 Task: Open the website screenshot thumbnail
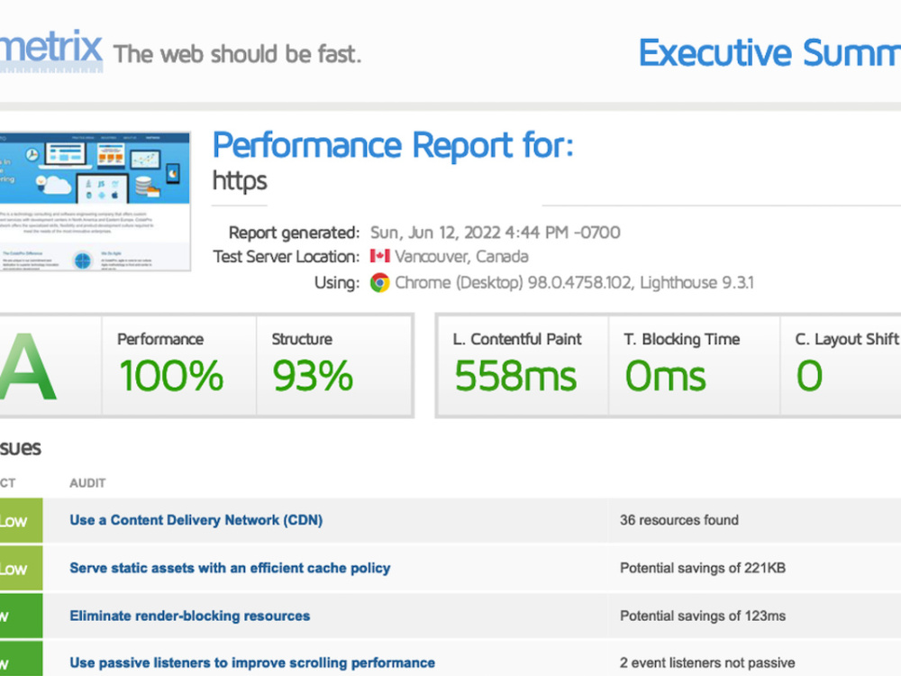[x=95, y=201]
